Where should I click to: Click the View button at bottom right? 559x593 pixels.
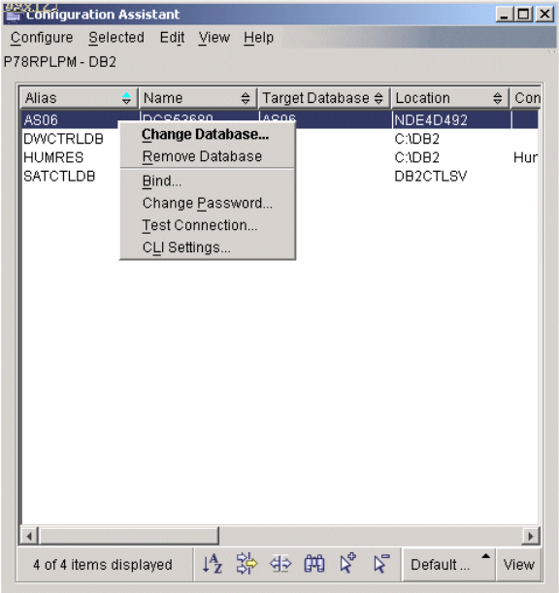[x=518, y=564]
